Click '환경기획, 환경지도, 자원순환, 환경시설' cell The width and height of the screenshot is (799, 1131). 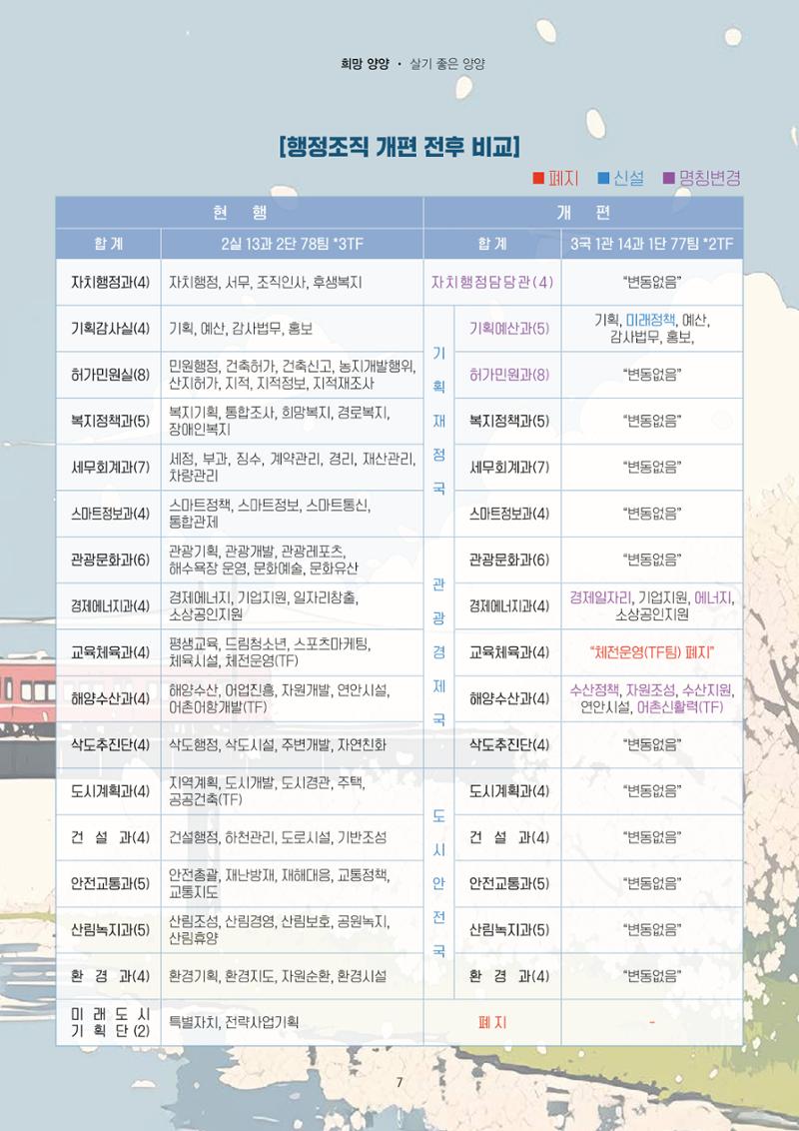coord(292,976)
